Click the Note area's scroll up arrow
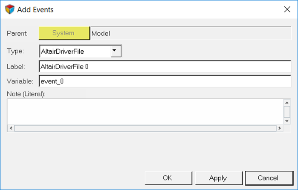The image size is (298, 190). click(287, 103)
